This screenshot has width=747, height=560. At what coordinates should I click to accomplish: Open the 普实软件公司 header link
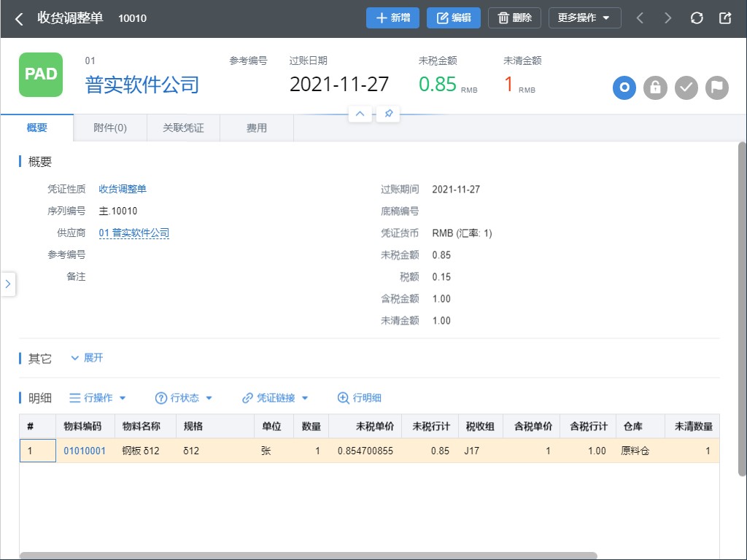(142, 85)
